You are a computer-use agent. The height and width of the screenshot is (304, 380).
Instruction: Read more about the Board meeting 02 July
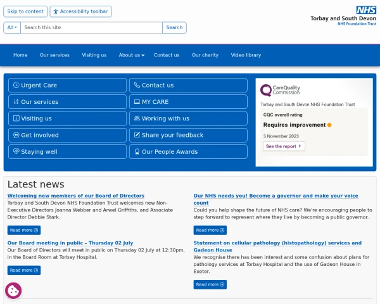[x=24, y=270]
